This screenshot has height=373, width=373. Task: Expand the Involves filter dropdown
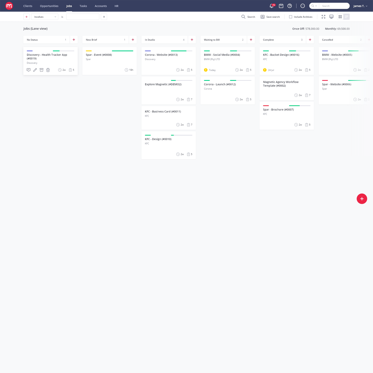[45, 17]
